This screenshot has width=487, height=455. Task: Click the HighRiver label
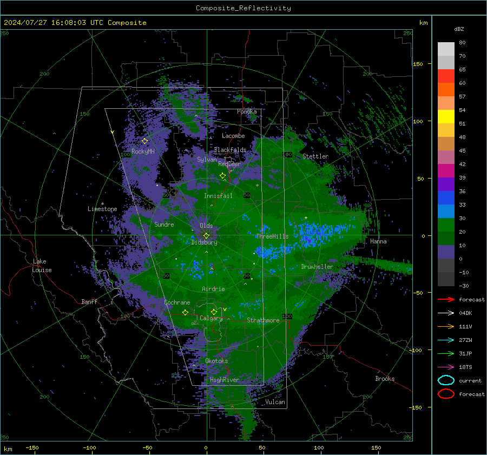point(224,380)
